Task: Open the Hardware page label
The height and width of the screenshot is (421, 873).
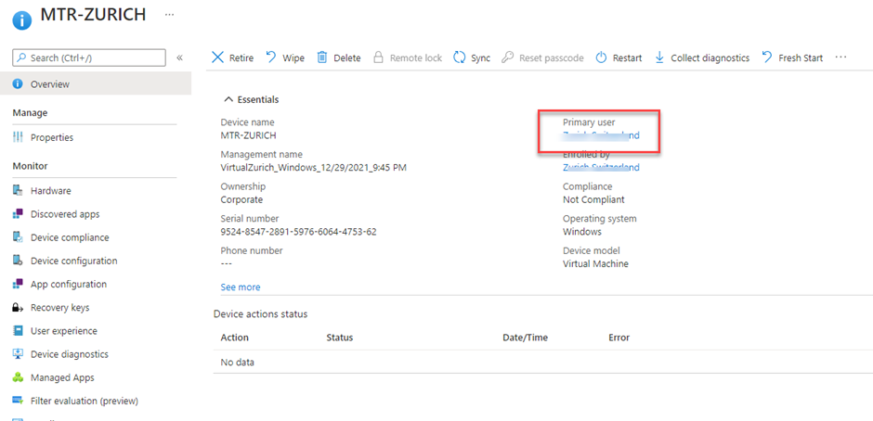Action: tap(51, 191)
